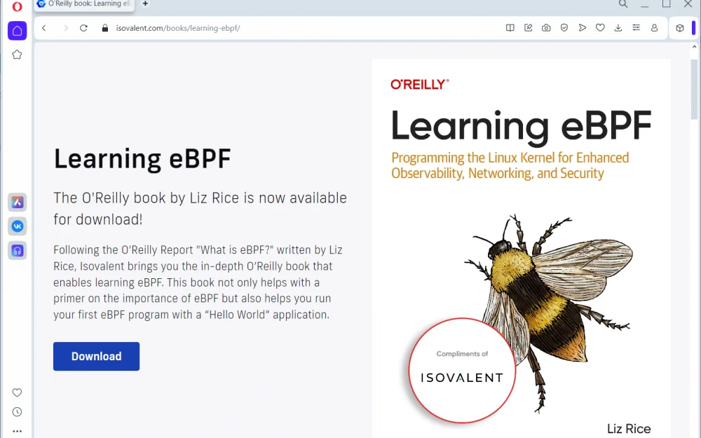The image size is (701, 438).
Task: Open profile account icon
Action: coord(654,28)
